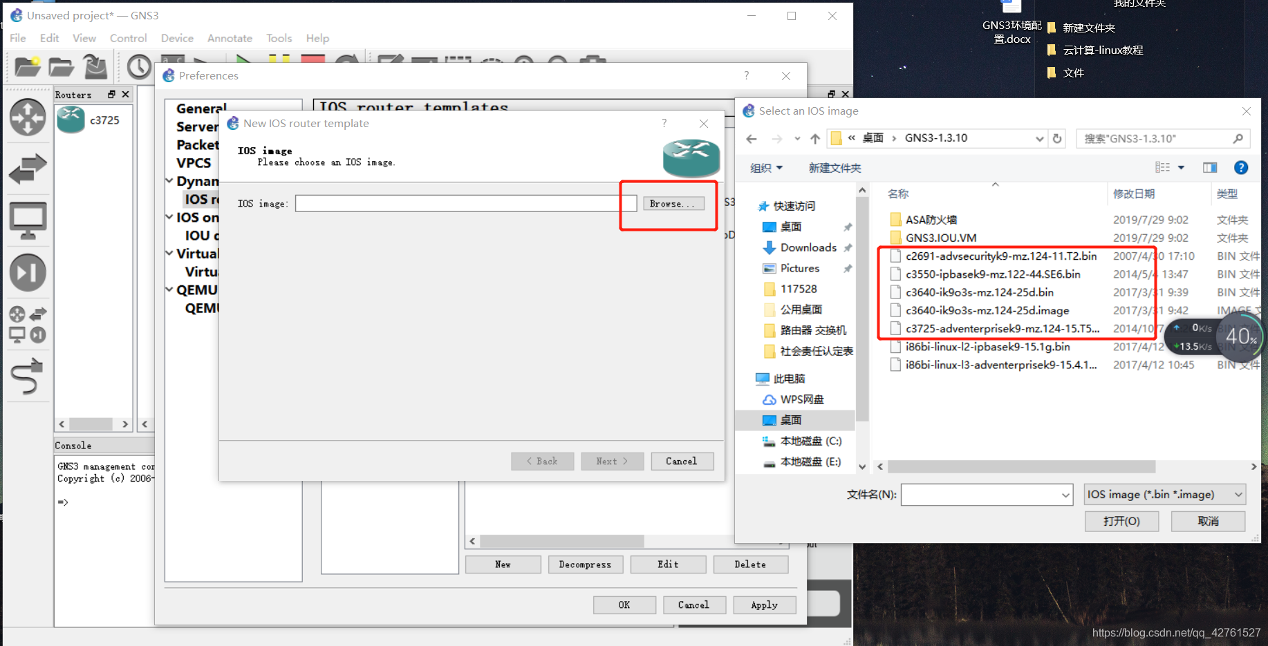Select WPS网盘 in navigation pane
Image resolution: width=1268 pixels, height=646 pixels.
802,399
